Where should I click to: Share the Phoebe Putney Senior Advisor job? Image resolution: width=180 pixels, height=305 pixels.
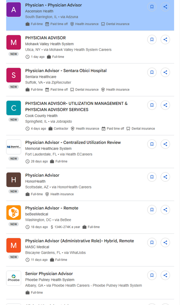click(x=165, y=275)
